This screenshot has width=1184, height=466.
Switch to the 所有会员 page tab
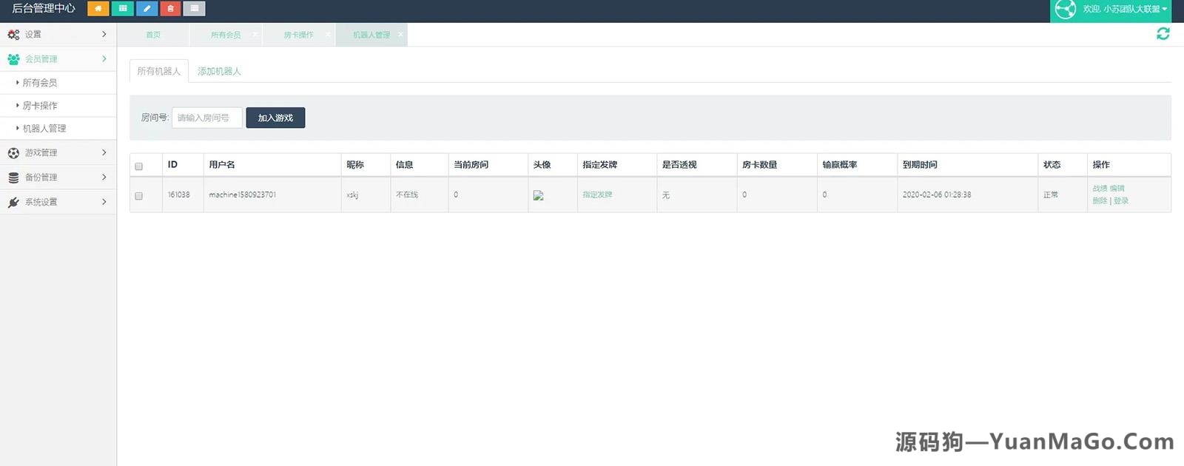(x=226, y=35)
